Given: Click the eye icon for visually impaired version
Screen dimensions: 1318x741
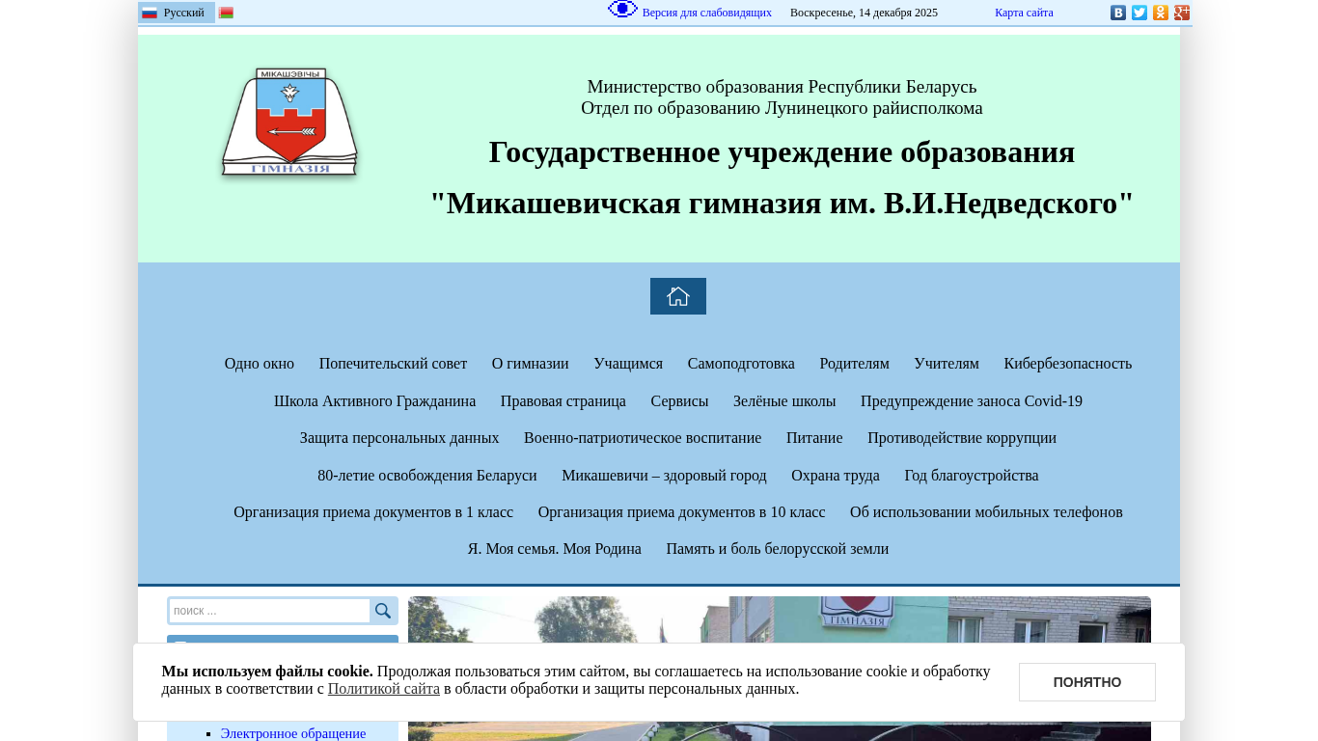Looking at the screenshot, I should (x=623, y=9).
